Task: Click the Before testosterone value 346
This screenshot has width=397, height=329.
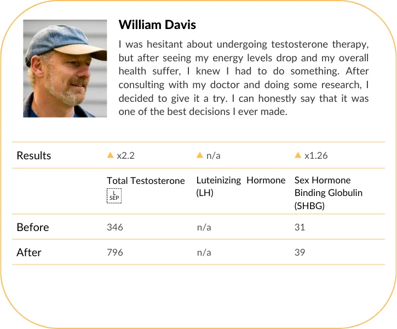Action: 115,227
